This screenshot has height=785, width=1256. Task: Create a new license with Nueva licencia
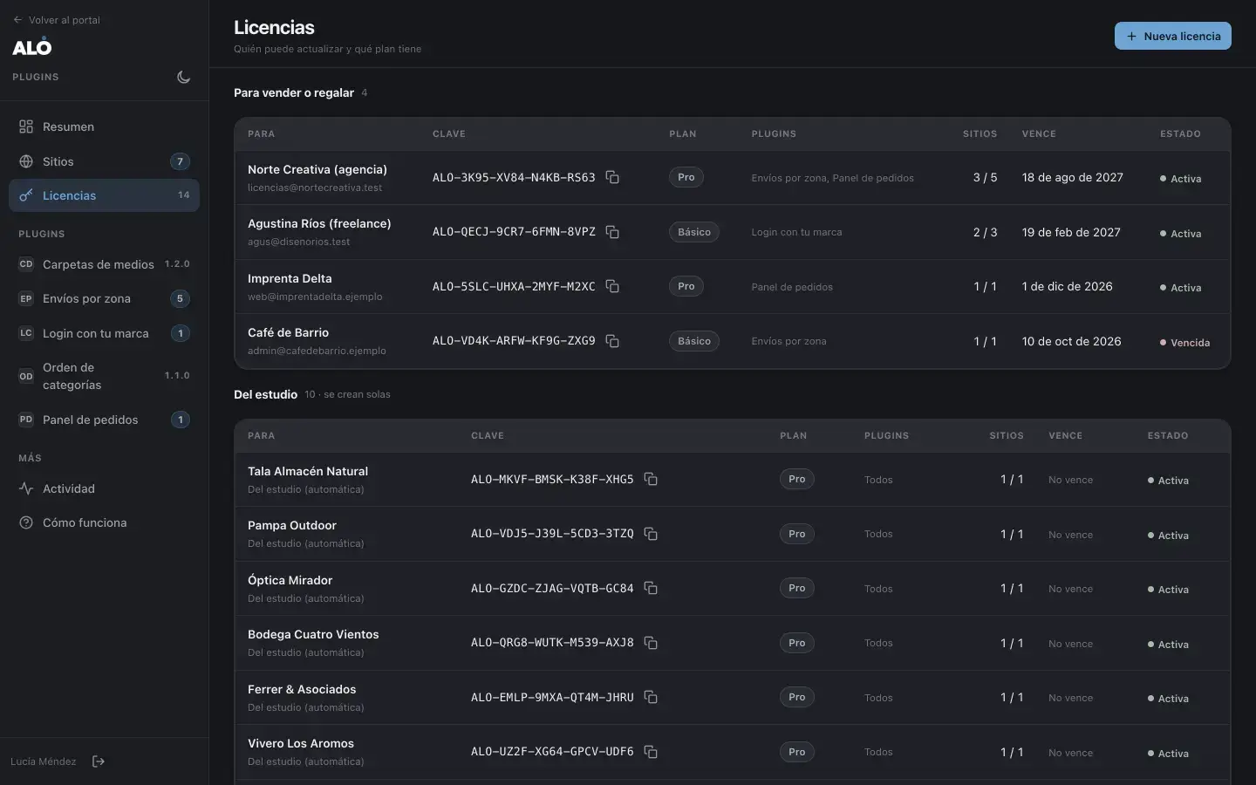tap(1172, 36)
